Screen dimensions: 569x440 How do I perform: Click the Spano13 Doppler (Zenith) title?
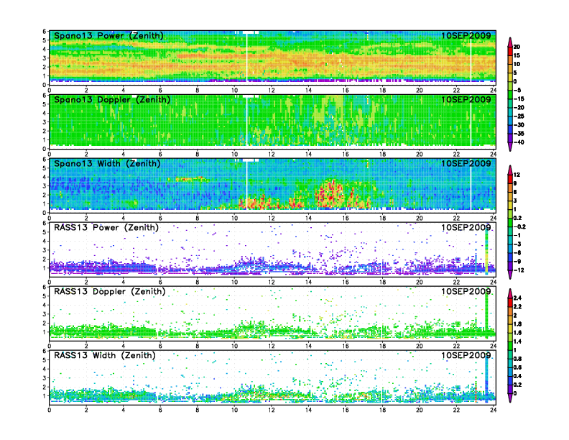112,99
